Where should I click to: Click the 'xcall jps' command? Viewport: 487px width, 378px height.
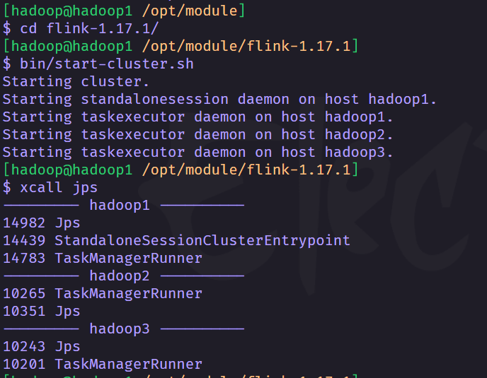tap(59, 188)
